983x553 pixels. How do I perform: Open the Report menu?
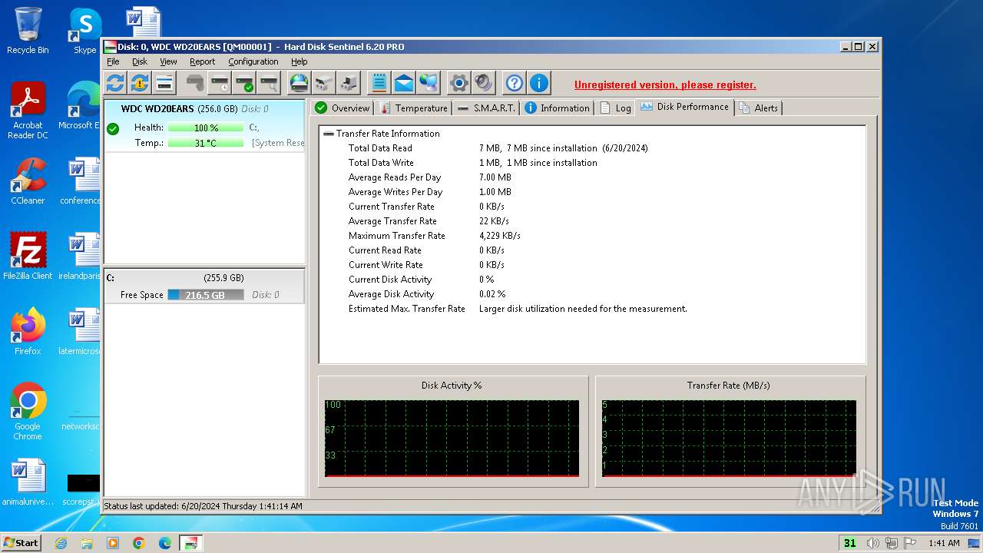coord(203,61)
